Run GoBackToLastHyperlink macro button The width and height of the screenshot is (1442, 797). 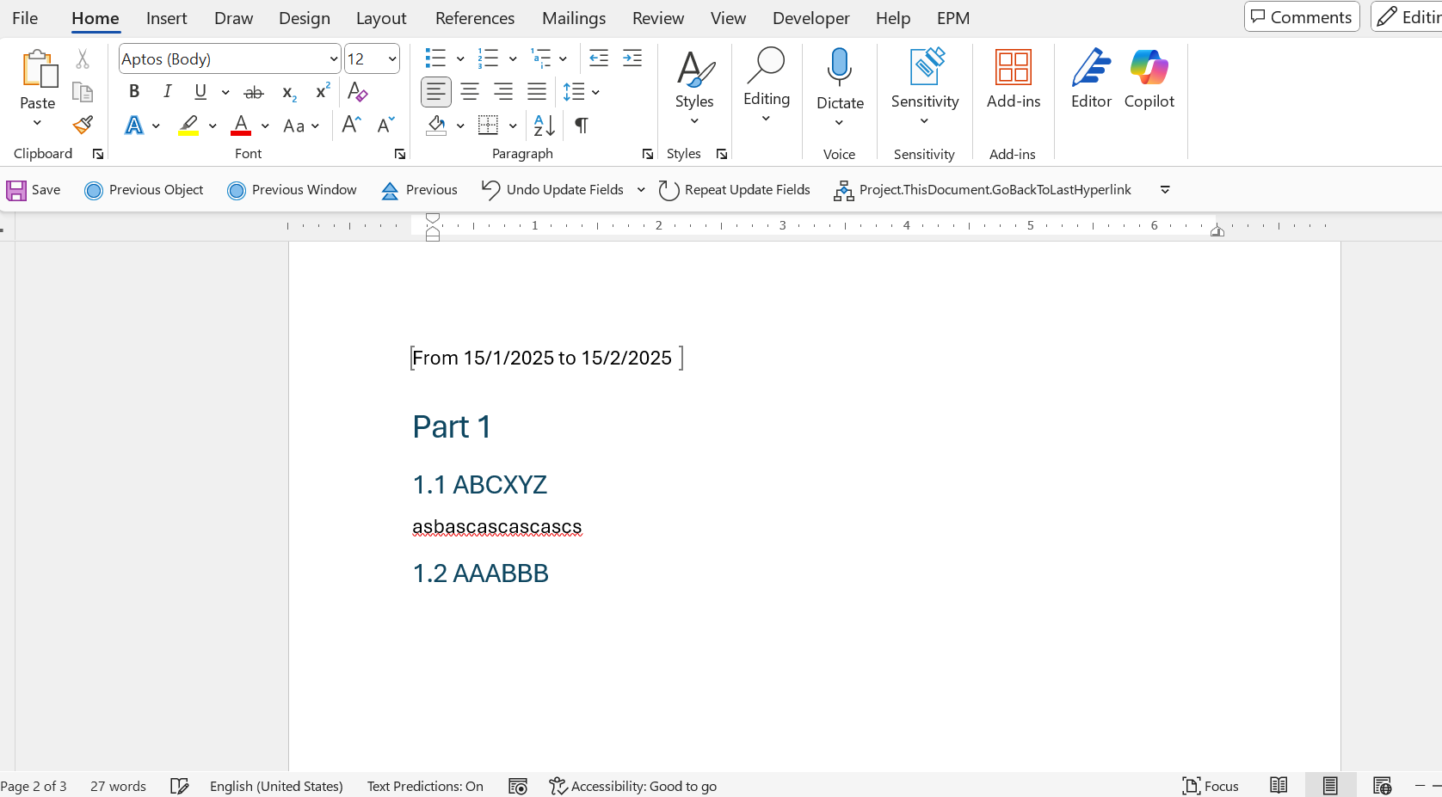click(x=983, y=190)
